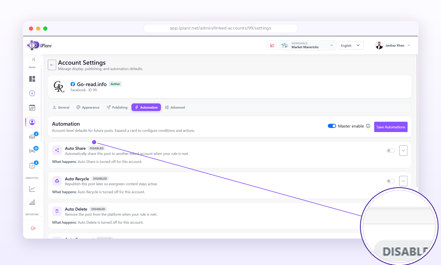Open the line chart analytics icon in sidebar
Screen dimensions: 441x265
tap(32, 189)
